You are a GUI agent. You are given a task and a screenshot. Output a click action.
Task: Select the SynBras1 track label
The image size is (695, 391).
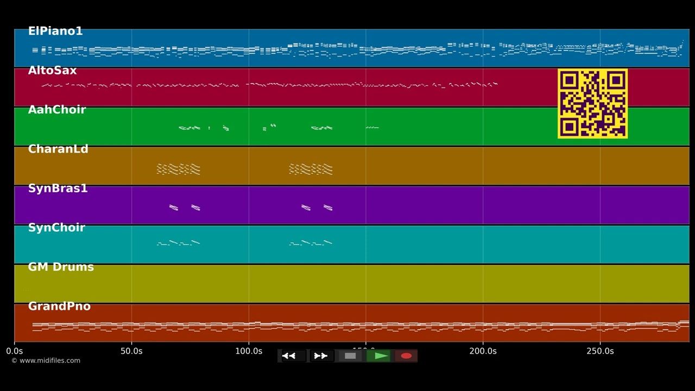click(58, 188)
